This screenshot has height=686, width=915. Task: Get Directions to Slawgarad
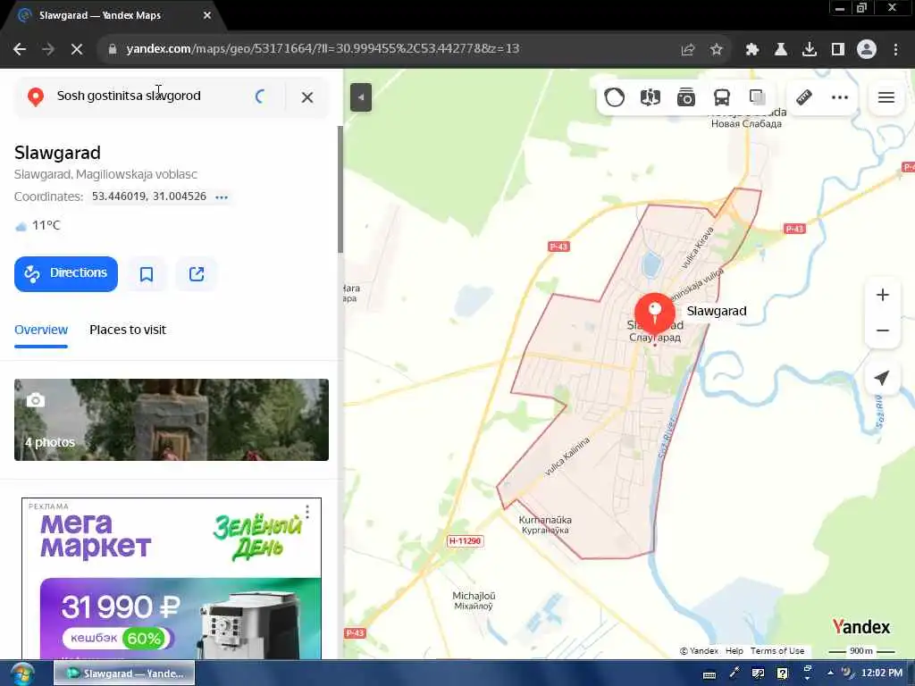click(x=66, y=273)
